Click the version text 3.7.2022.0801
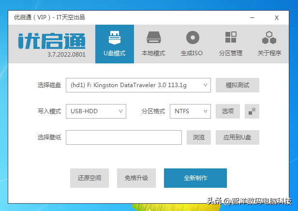This screenshot has width=298, height=211. [x=67, y=55]
